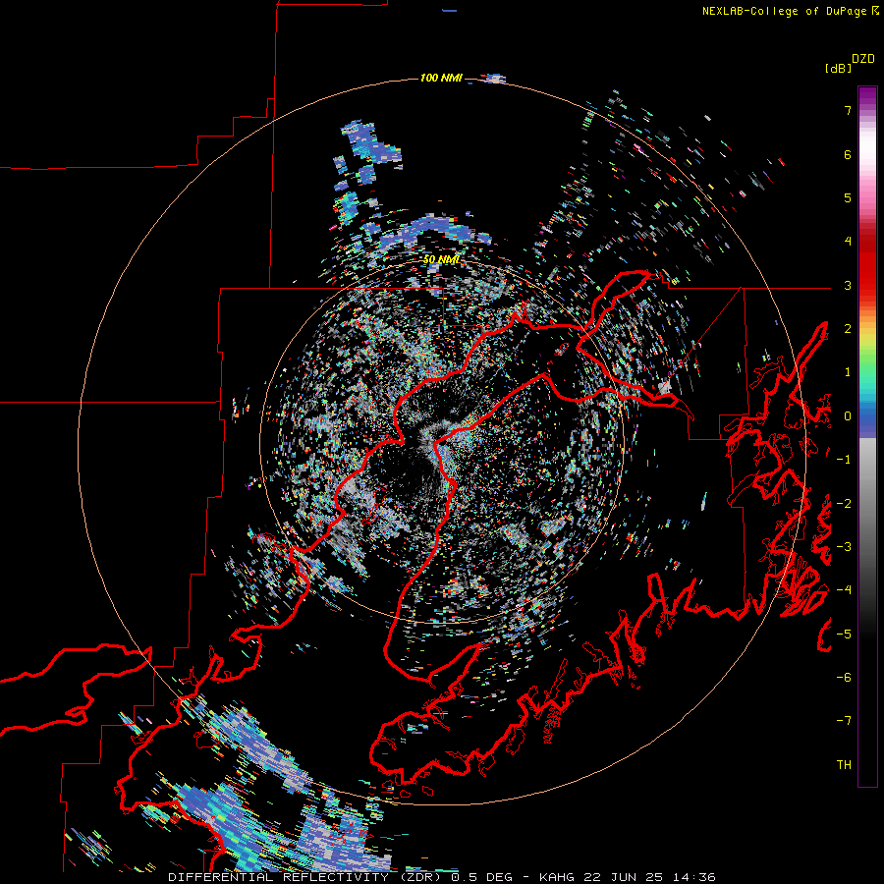Click the -5 value on the colorbar scale
884x884 pixels.
click(844, 635)
